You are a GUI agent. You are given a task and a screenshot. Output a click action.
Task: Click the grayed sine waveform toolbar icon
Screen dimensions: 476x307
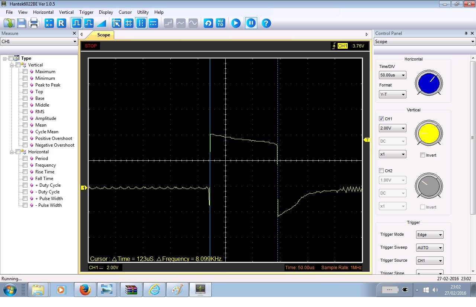(x=193, y=23)
